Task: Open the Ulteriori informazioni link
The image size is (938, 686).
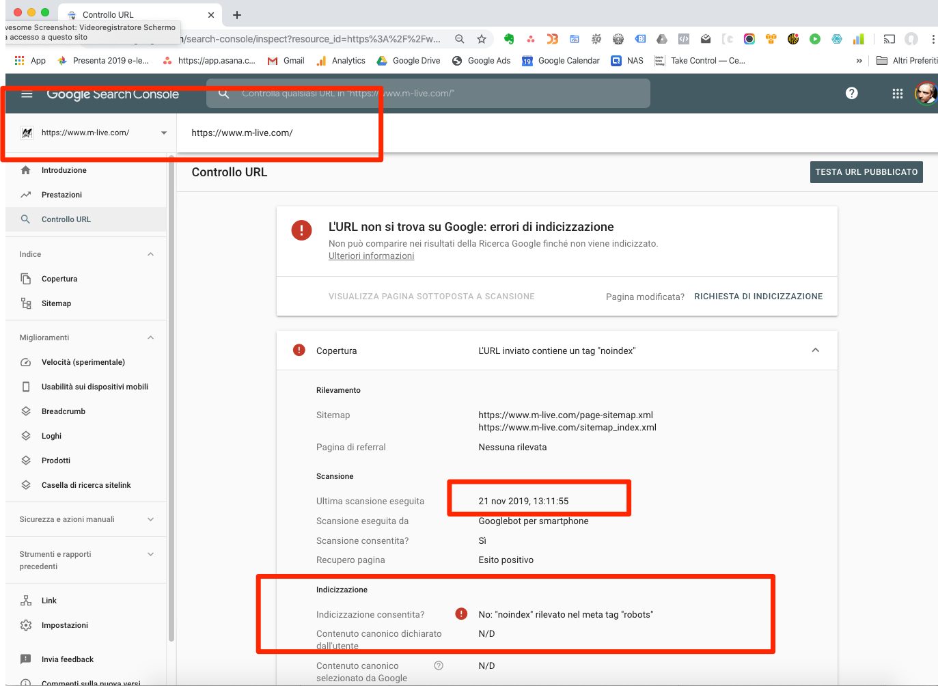Action: tap(371, 256)
